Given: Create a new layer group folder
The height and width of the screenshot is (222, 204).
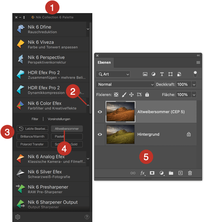Looking at the screenshot, I should click(x=171, y=173).
